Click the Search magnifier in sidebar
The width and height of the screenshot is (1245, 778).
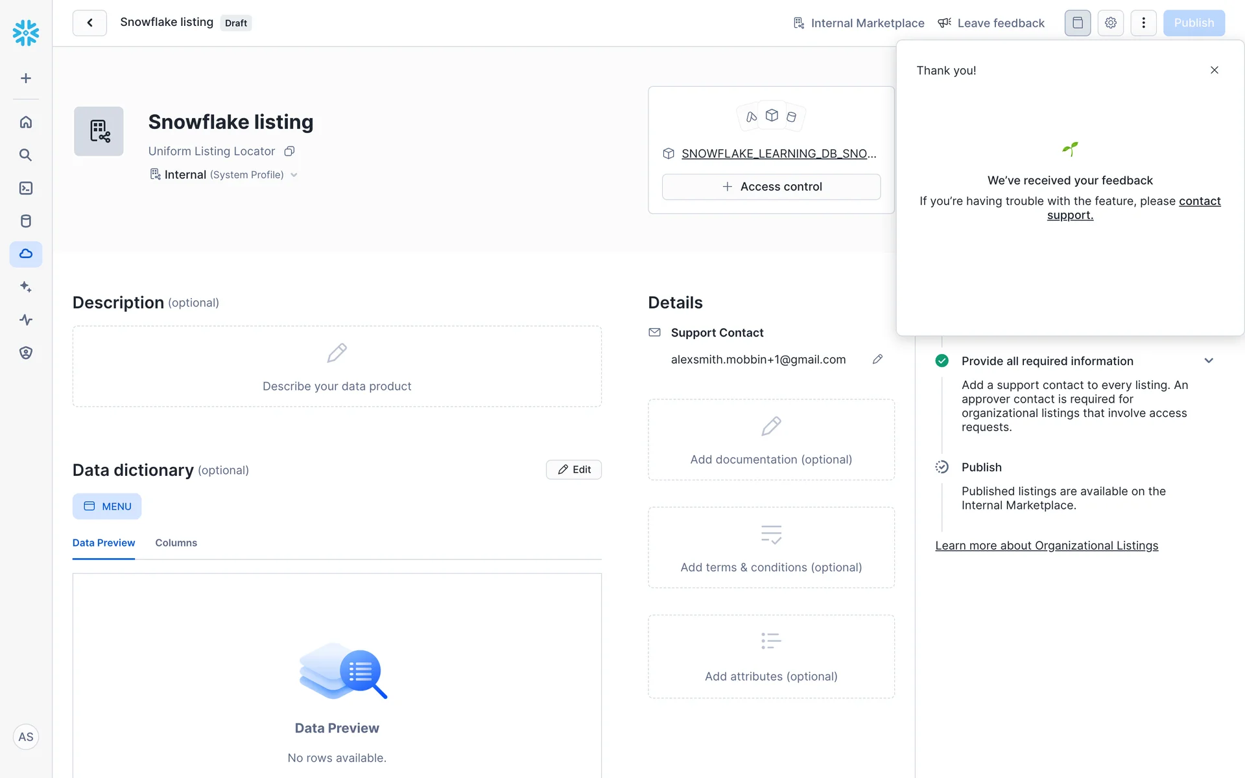tap(26, 155)
